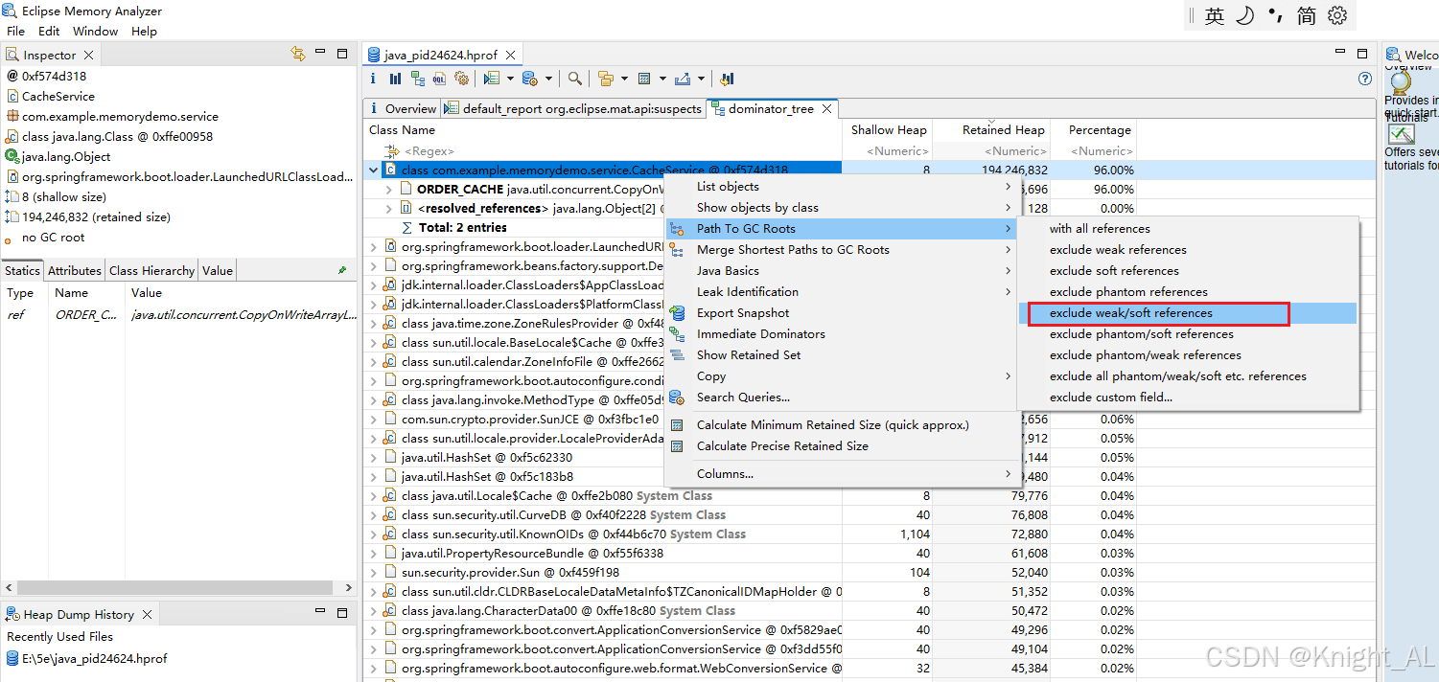This screenshot has width=1439, height=682.
Task: Switch to the default_report suspects tab
Action: (x=573, y=109)
